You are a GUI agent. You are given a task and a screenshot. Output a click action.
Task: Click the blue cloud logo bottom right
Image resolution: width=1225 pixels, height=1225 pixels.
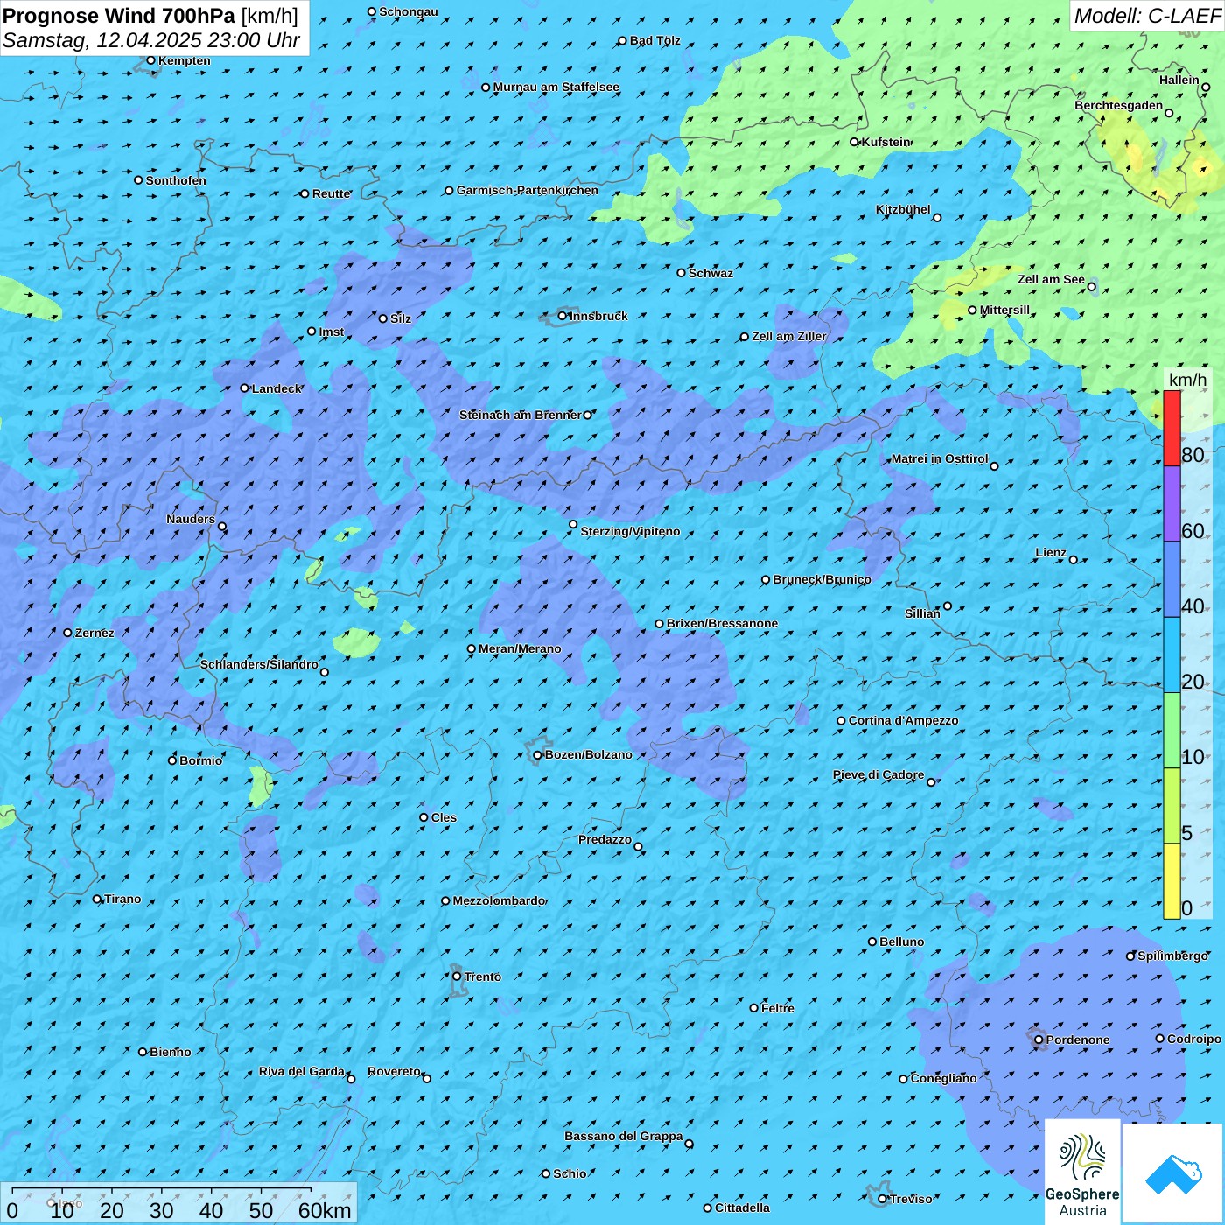[x=1172, y=1172]
